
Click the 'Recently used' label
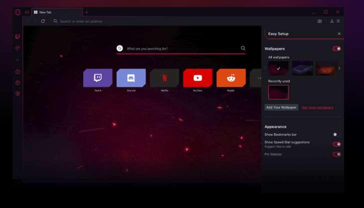279,81
